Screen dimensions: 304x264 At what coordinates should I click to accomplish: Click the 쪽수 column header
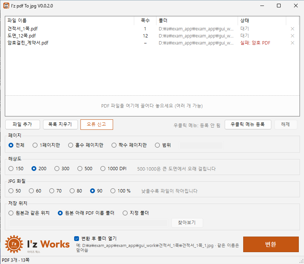[x=145, y=20]
